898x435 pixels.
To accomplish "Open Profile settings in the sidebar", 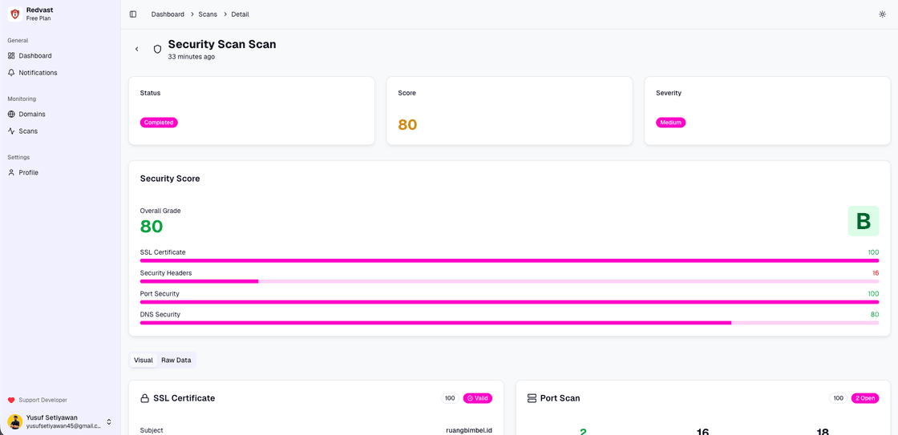I will [x=28, y=173].
